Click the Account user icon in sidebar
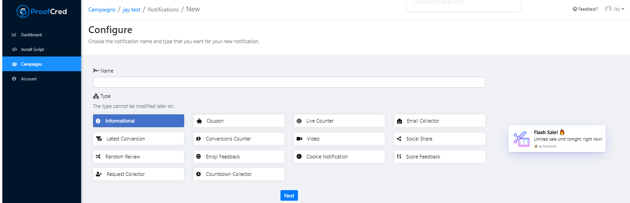This screenshot has height=203, width=630. [14, 79]
